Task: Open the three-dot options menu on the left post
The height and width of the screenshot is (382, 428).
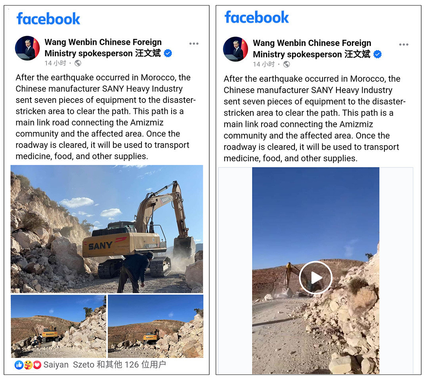Action: [194, 44]
